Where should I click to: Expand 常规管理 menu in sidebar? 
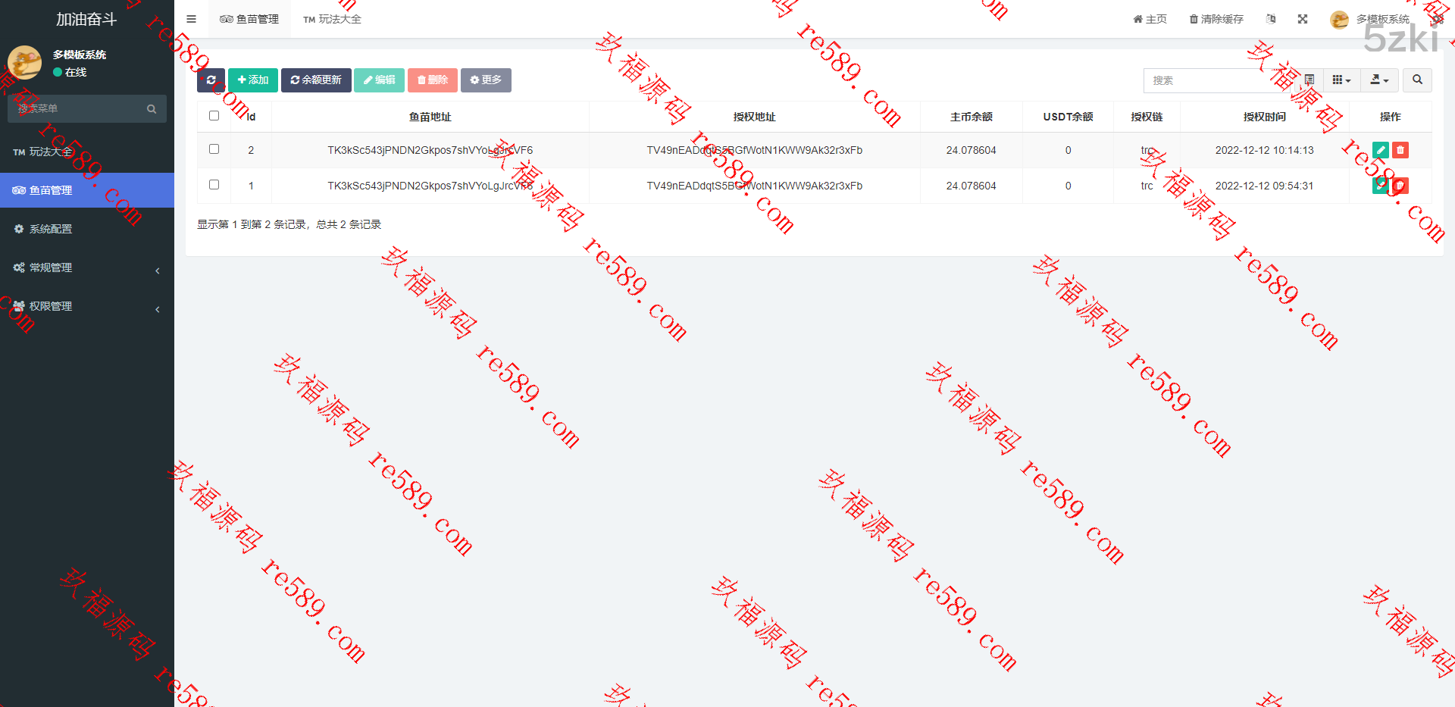coord(86,267)
